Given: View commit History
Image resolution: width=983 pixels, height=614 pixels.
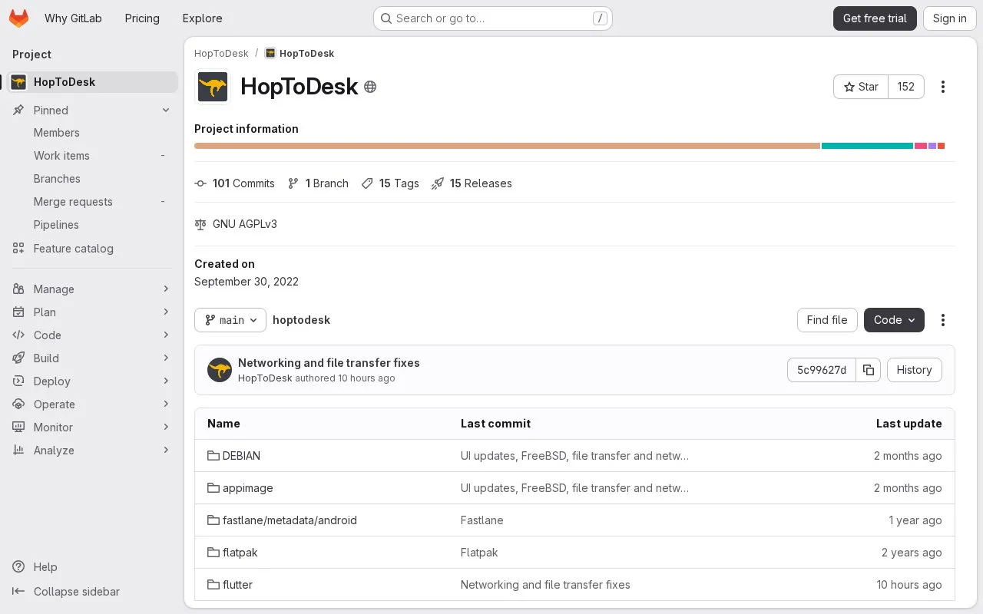Looking at the screenshot, I should point(914,370).
